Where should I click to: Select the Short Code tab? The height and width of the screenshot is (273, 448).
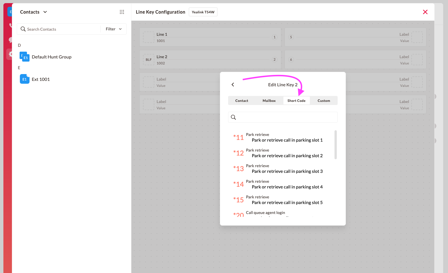(x=296, y=101)
